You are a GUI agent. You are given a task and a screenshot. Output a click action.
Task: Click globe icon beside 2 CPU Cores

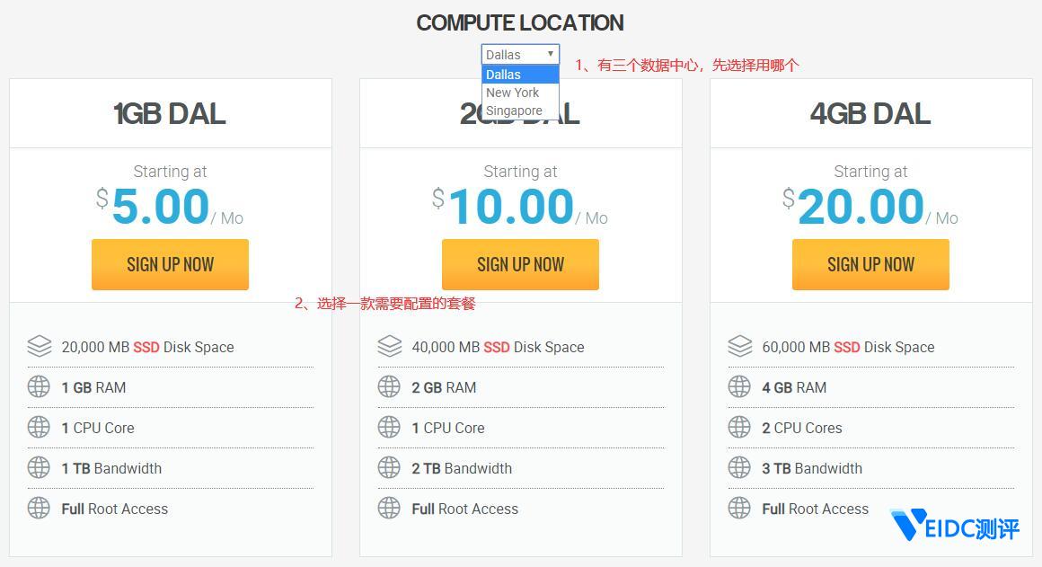click(739, 427)
